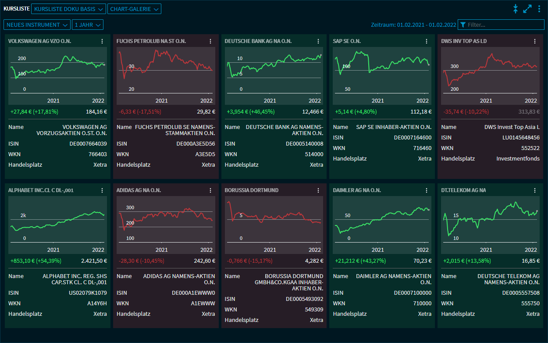Open the DT.Telekom card three-dot menu
The height and width of the screenshot is (343, 548).
pyautogui.click(x=535, y=190)
